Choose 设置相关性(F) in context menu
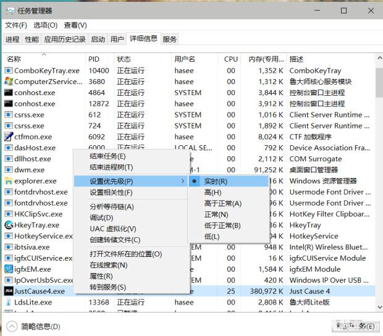Image resolution: width=383 pixels, height=336 pixels. tap(131, 193)
